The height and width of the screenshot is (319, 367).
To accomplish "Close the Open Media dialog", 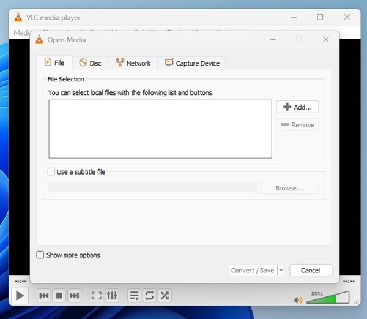I will [x=326, y=39].
